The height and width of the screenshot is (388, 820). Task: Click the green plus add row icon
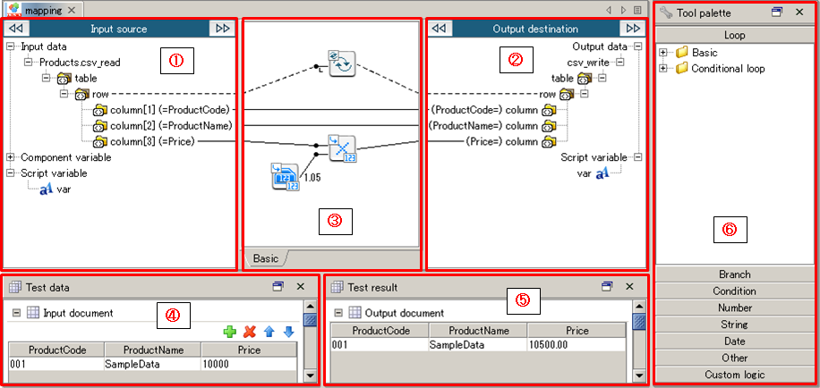(230, 332)
